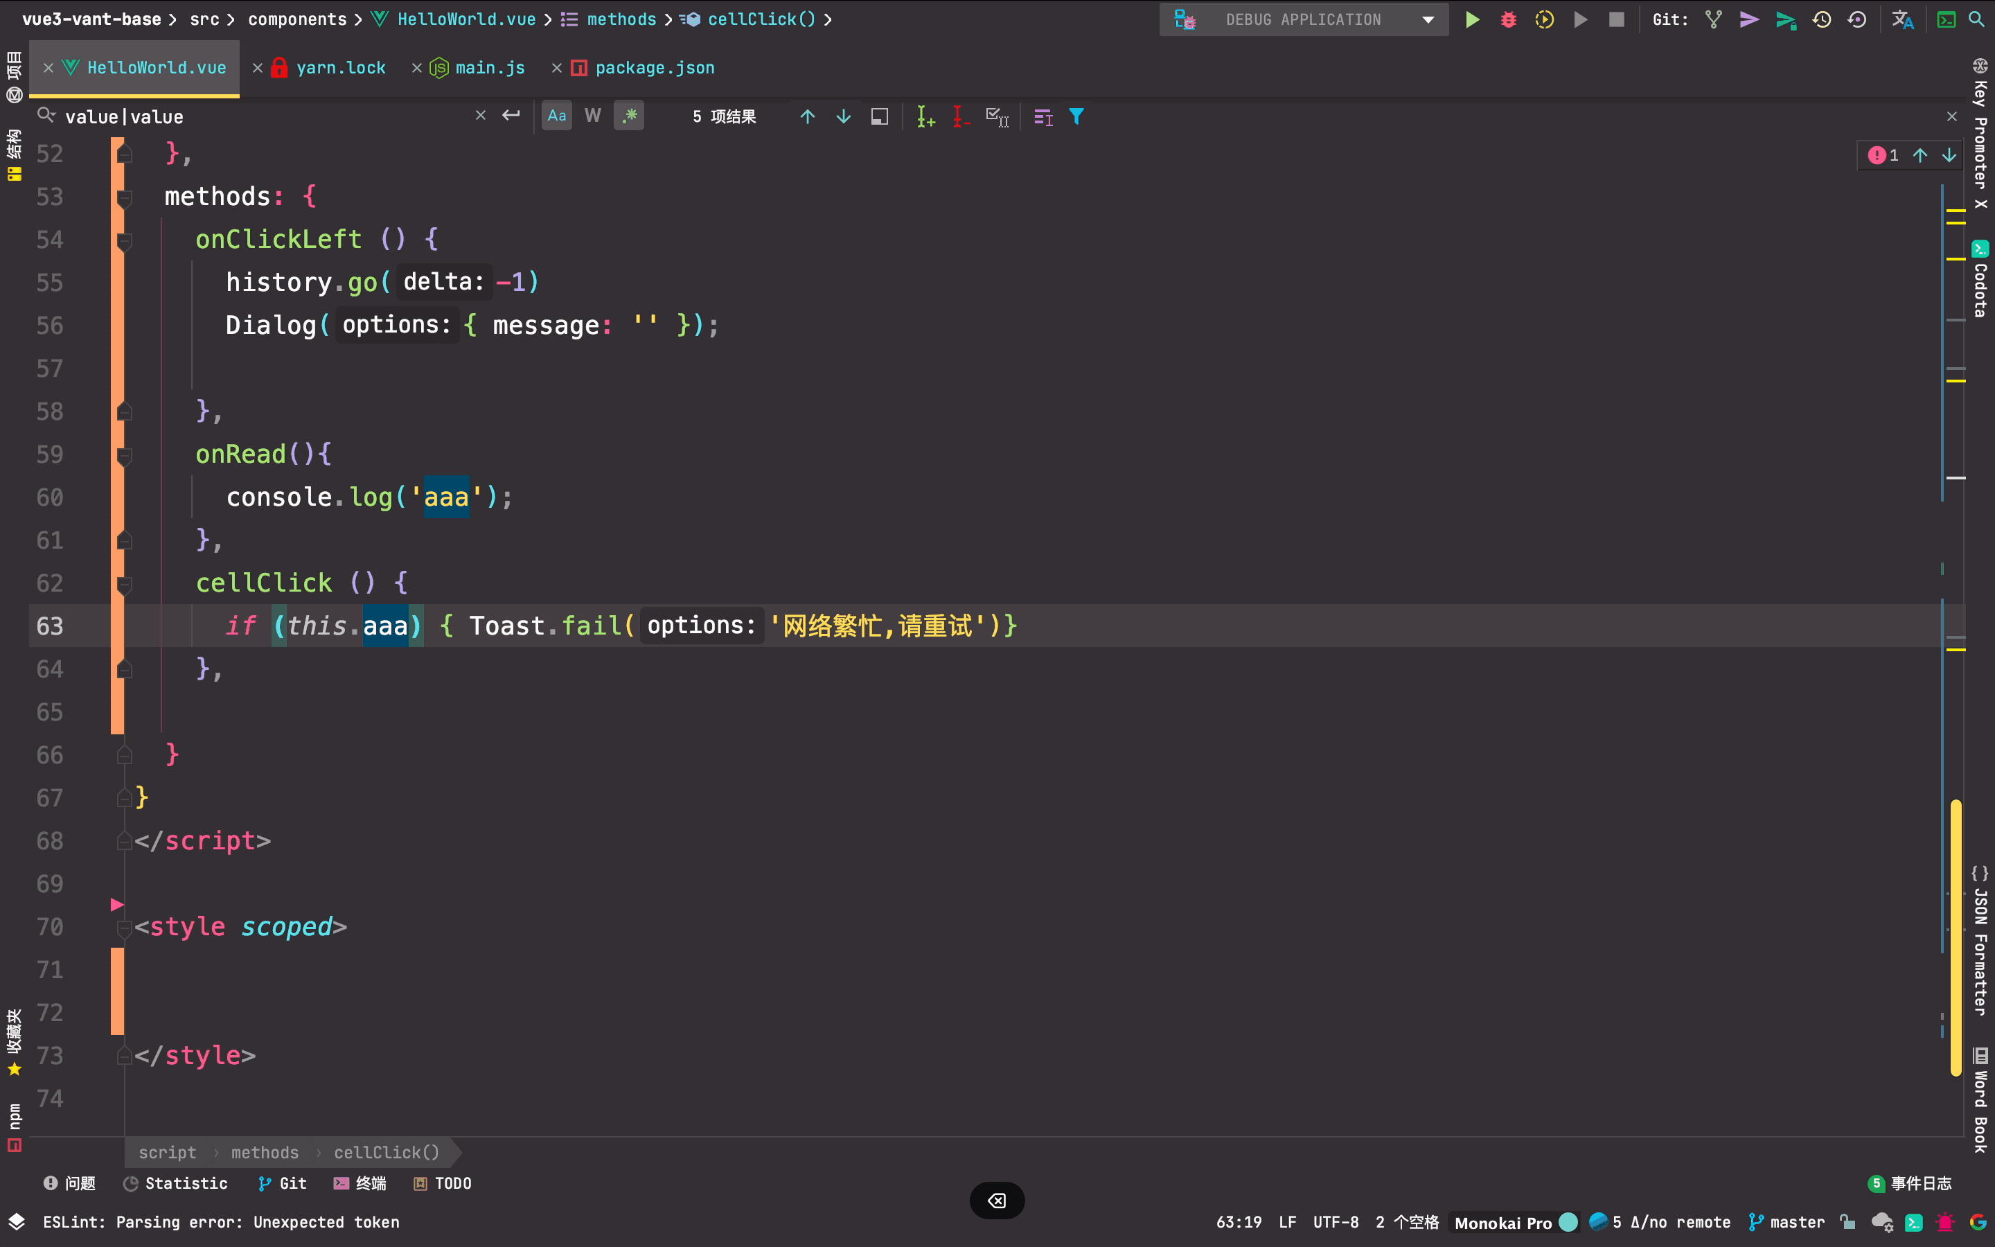Toggle whole Words (W) search option

[x=593, y=116]
